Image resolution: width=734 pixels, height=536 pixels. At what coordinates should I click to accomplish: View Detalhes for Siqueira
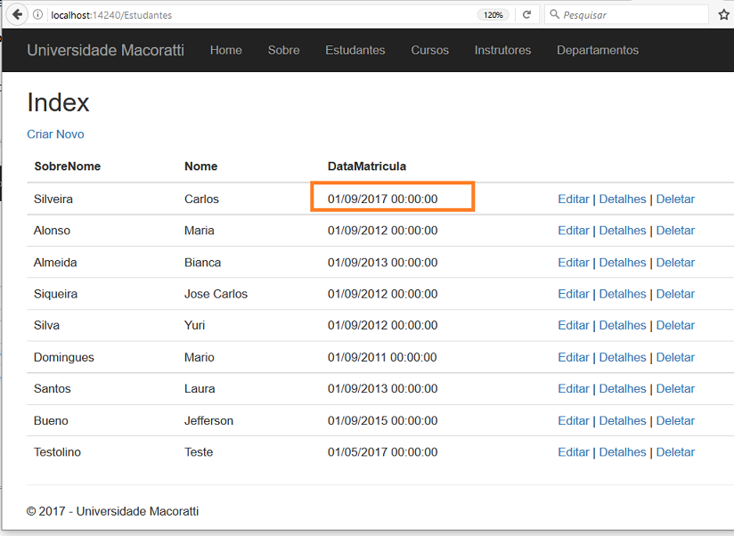click(623, 294)
